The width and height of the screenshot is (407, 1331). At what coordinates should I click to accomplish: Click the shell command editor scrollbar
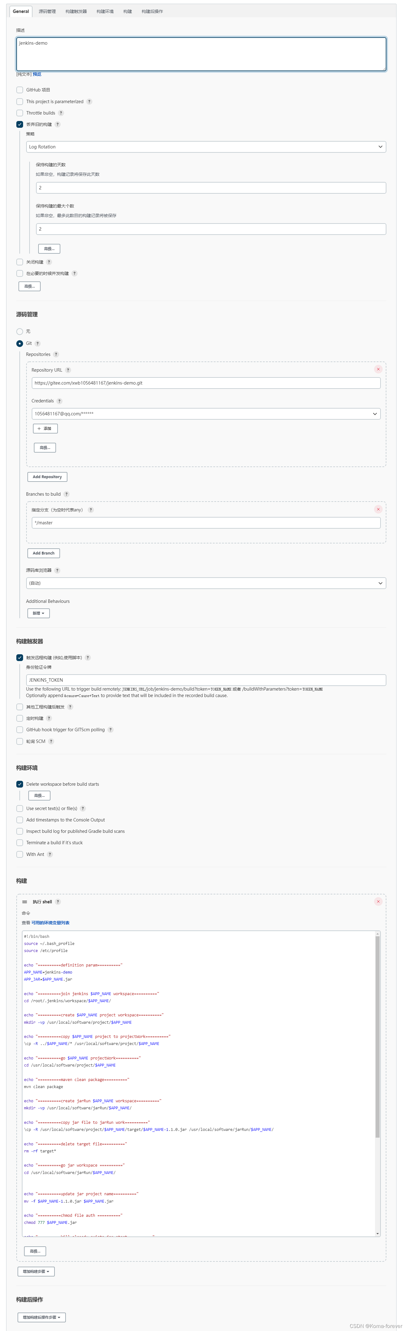(x=377, y=1033)
